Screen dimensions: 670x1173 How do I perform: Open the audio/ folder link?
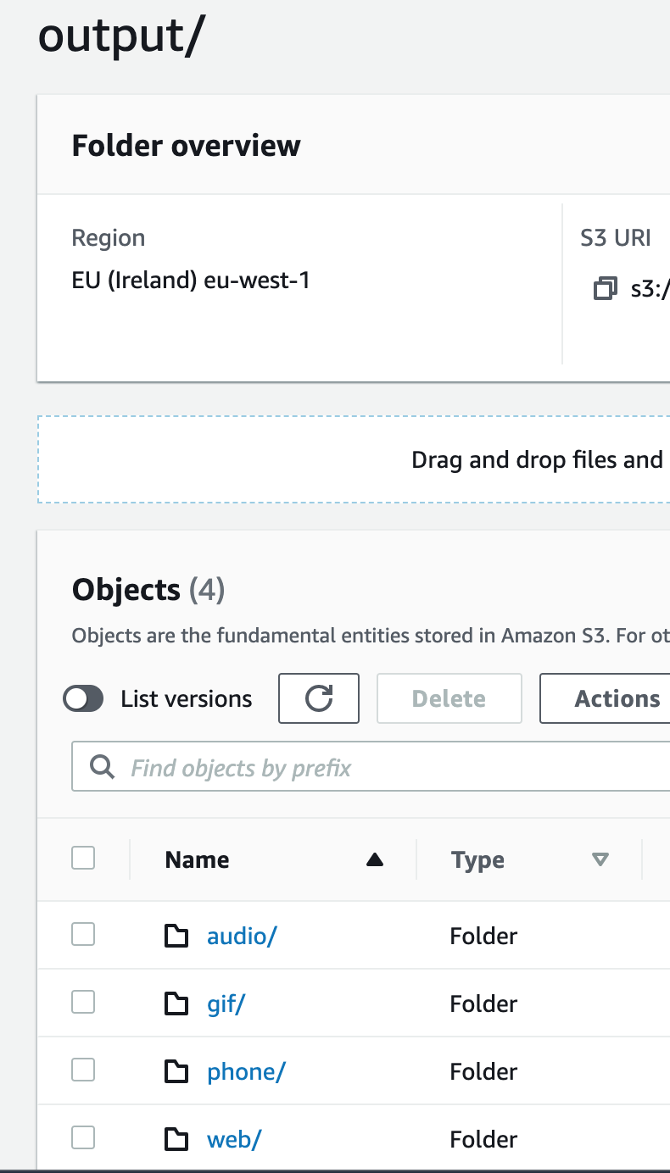click(x=242, y=936)
